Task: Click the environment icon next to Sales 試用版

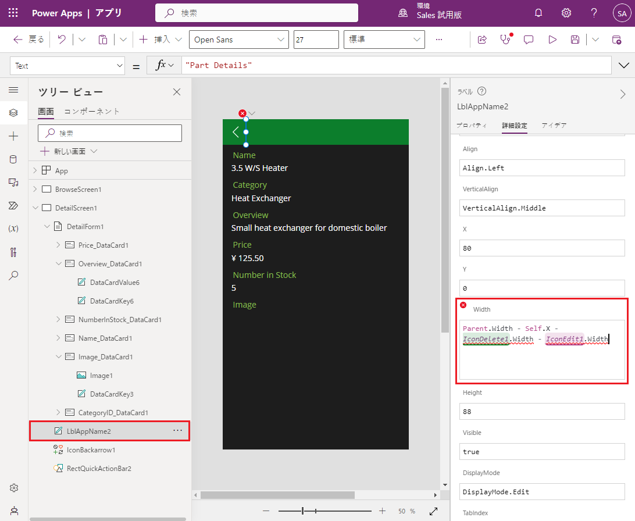Action: click(403, 13)
